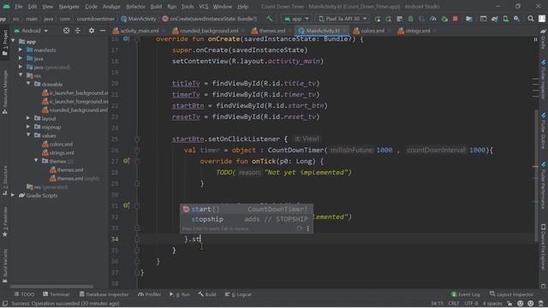This screenshot has width=548, height=308.
Task: Click the Select Opened File target icon
Action: [66, 31]
